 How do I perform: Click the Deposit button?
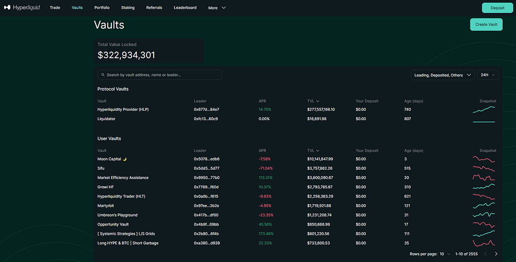pos(497,8)
